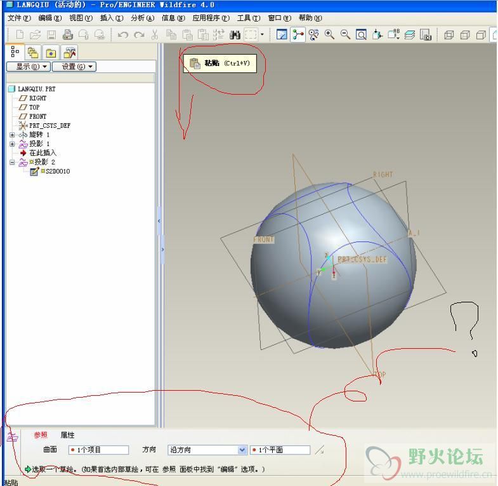Toggle Wireframe display style
Viewport: 498px width, 486px height.
click(x=449, y=34)
